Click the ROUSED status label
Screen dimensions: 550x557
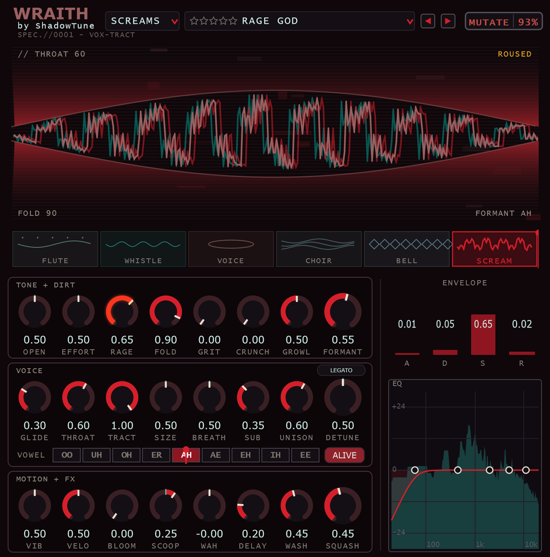coord(514,54)
